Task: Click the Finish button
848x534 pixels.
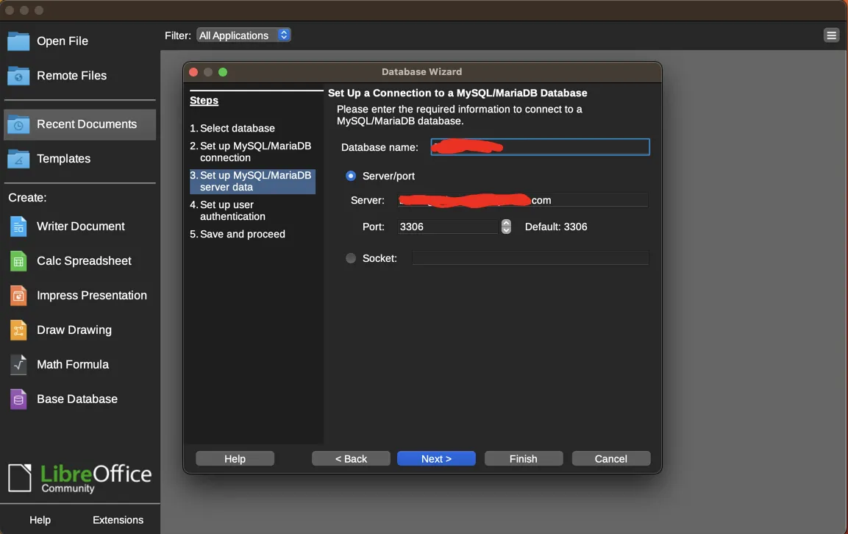Action: coord(524,459)
